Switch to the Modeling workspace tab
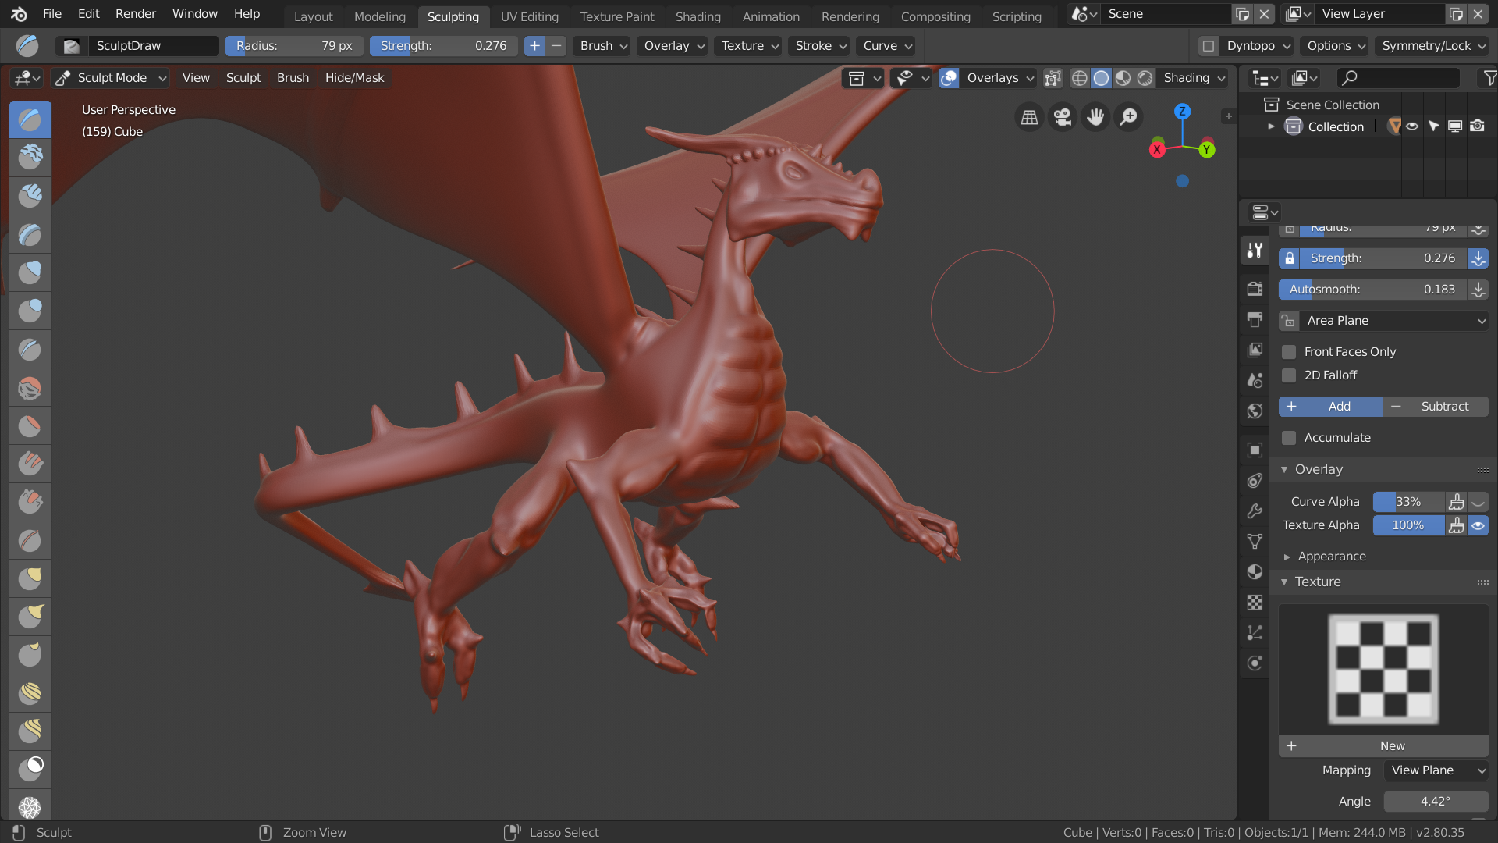1498x843 pixels. click(x=380, y=16)
